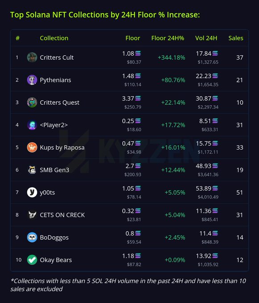Screen dimensions: 259x303
Task: Click the $200.93 floor price
Action: 133,175
